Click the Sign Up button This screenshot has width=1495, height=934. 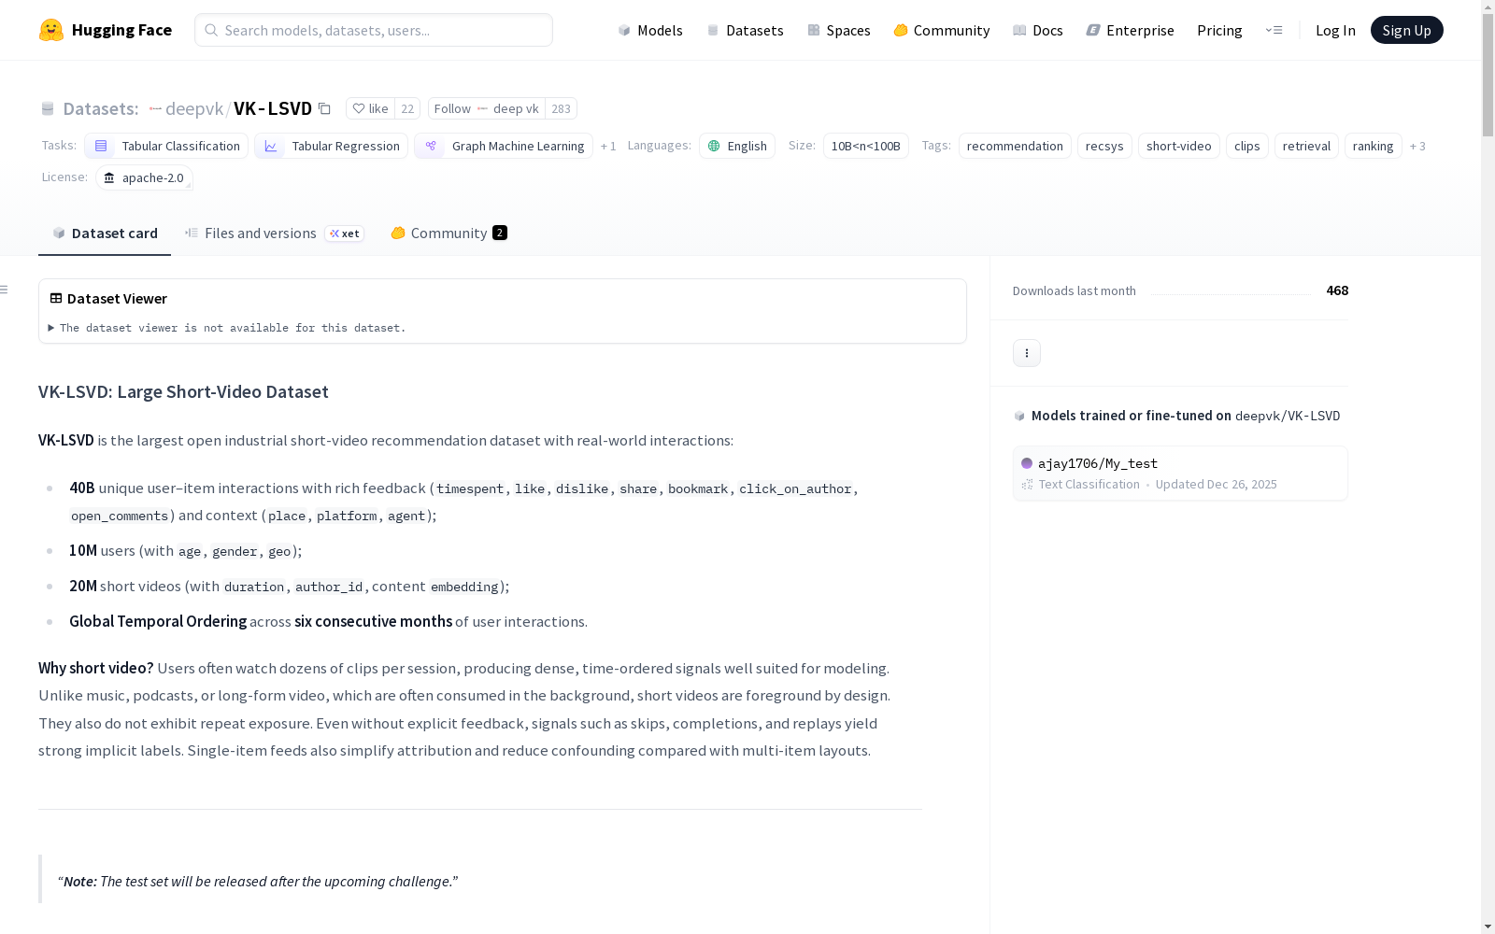(1406, 30)
